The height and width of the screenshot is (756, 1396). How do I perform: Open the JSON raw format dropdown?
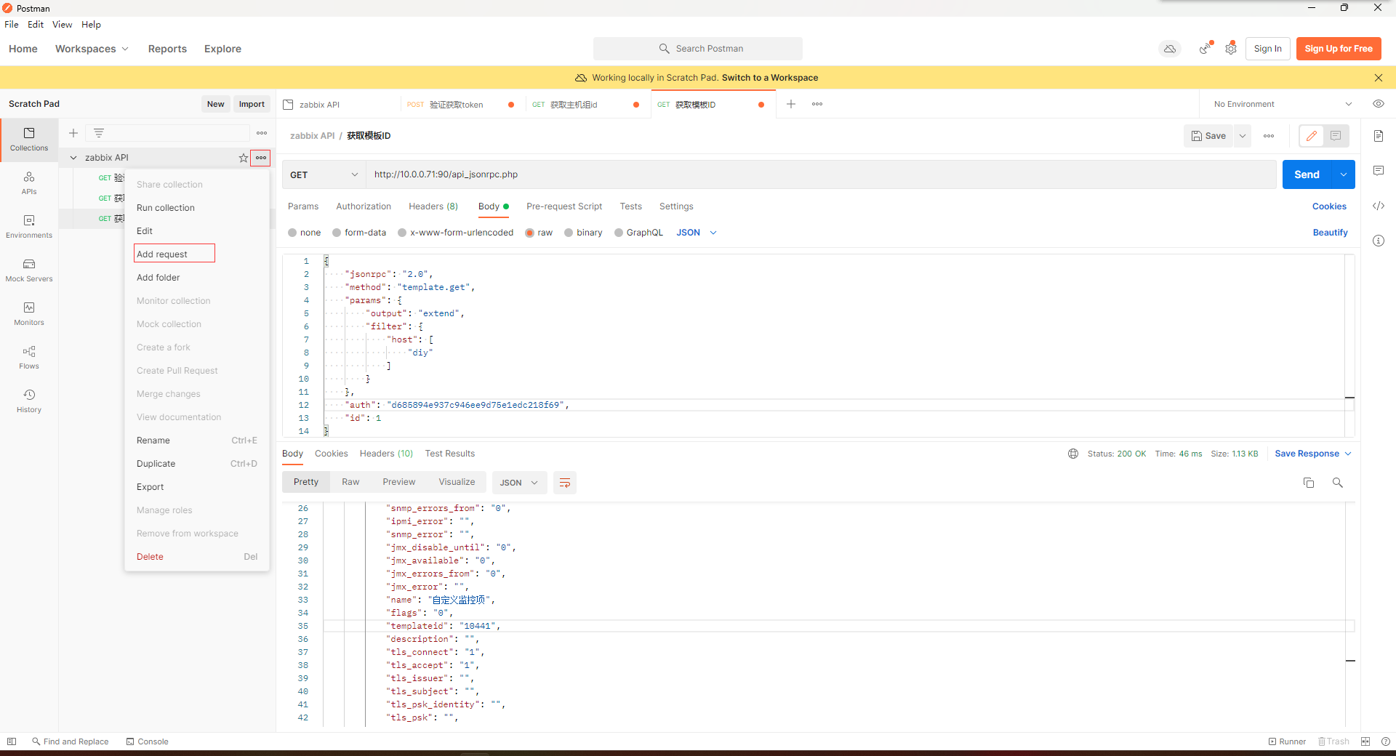(x=697, y=233)
